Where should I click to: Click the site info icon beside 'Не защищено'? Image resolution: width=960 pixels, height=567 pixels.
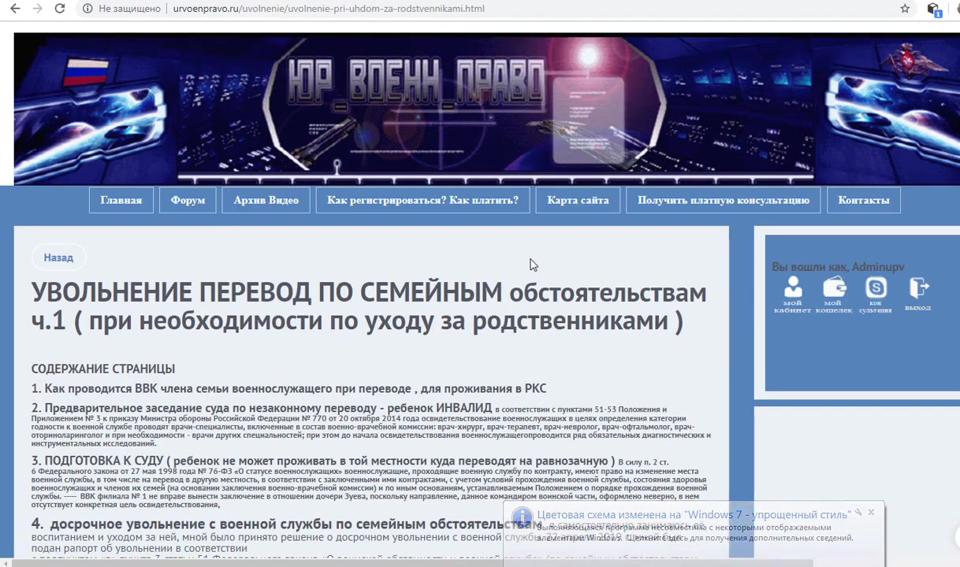pyautogui.click(x=87, y=9)
